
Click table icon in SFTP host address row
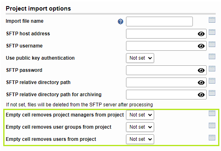pyautogui.click(x=212, y=32)
